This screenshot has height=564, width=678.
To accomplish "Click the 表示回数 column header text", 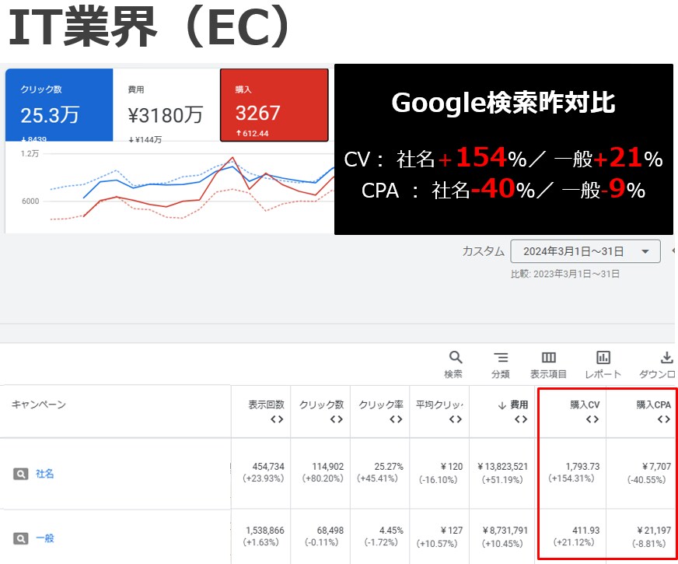I will point(266,405).
